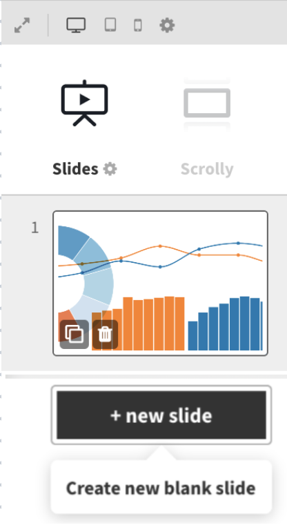
Task: Select the slide 1 thumbnail
Action: (x=160, y=283)
